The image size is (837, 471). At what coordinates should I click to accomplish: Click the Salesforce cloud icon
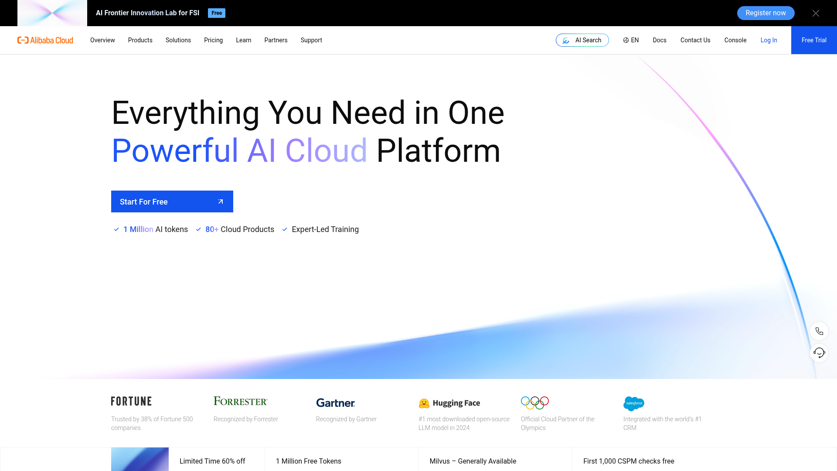click(x=634, y=403)
